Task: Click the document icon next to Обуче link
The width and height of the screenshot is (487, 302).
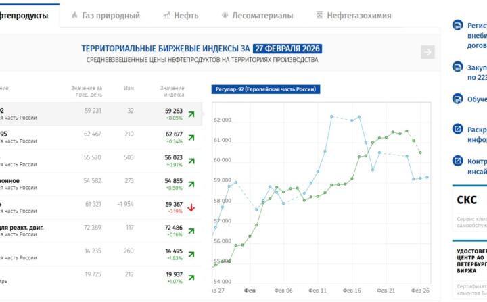Action: coord(457,99)
